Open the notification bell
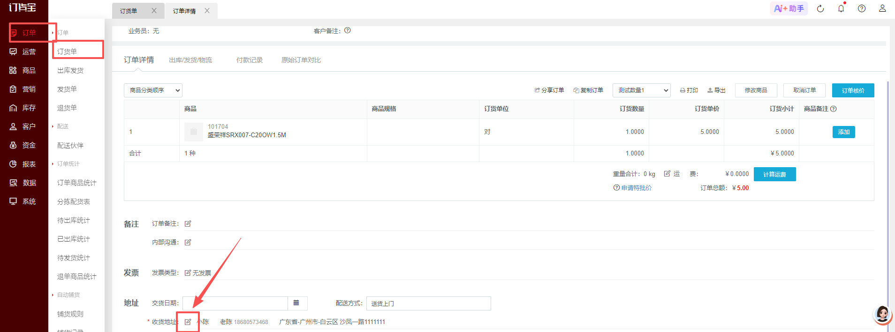 [841, 8]
